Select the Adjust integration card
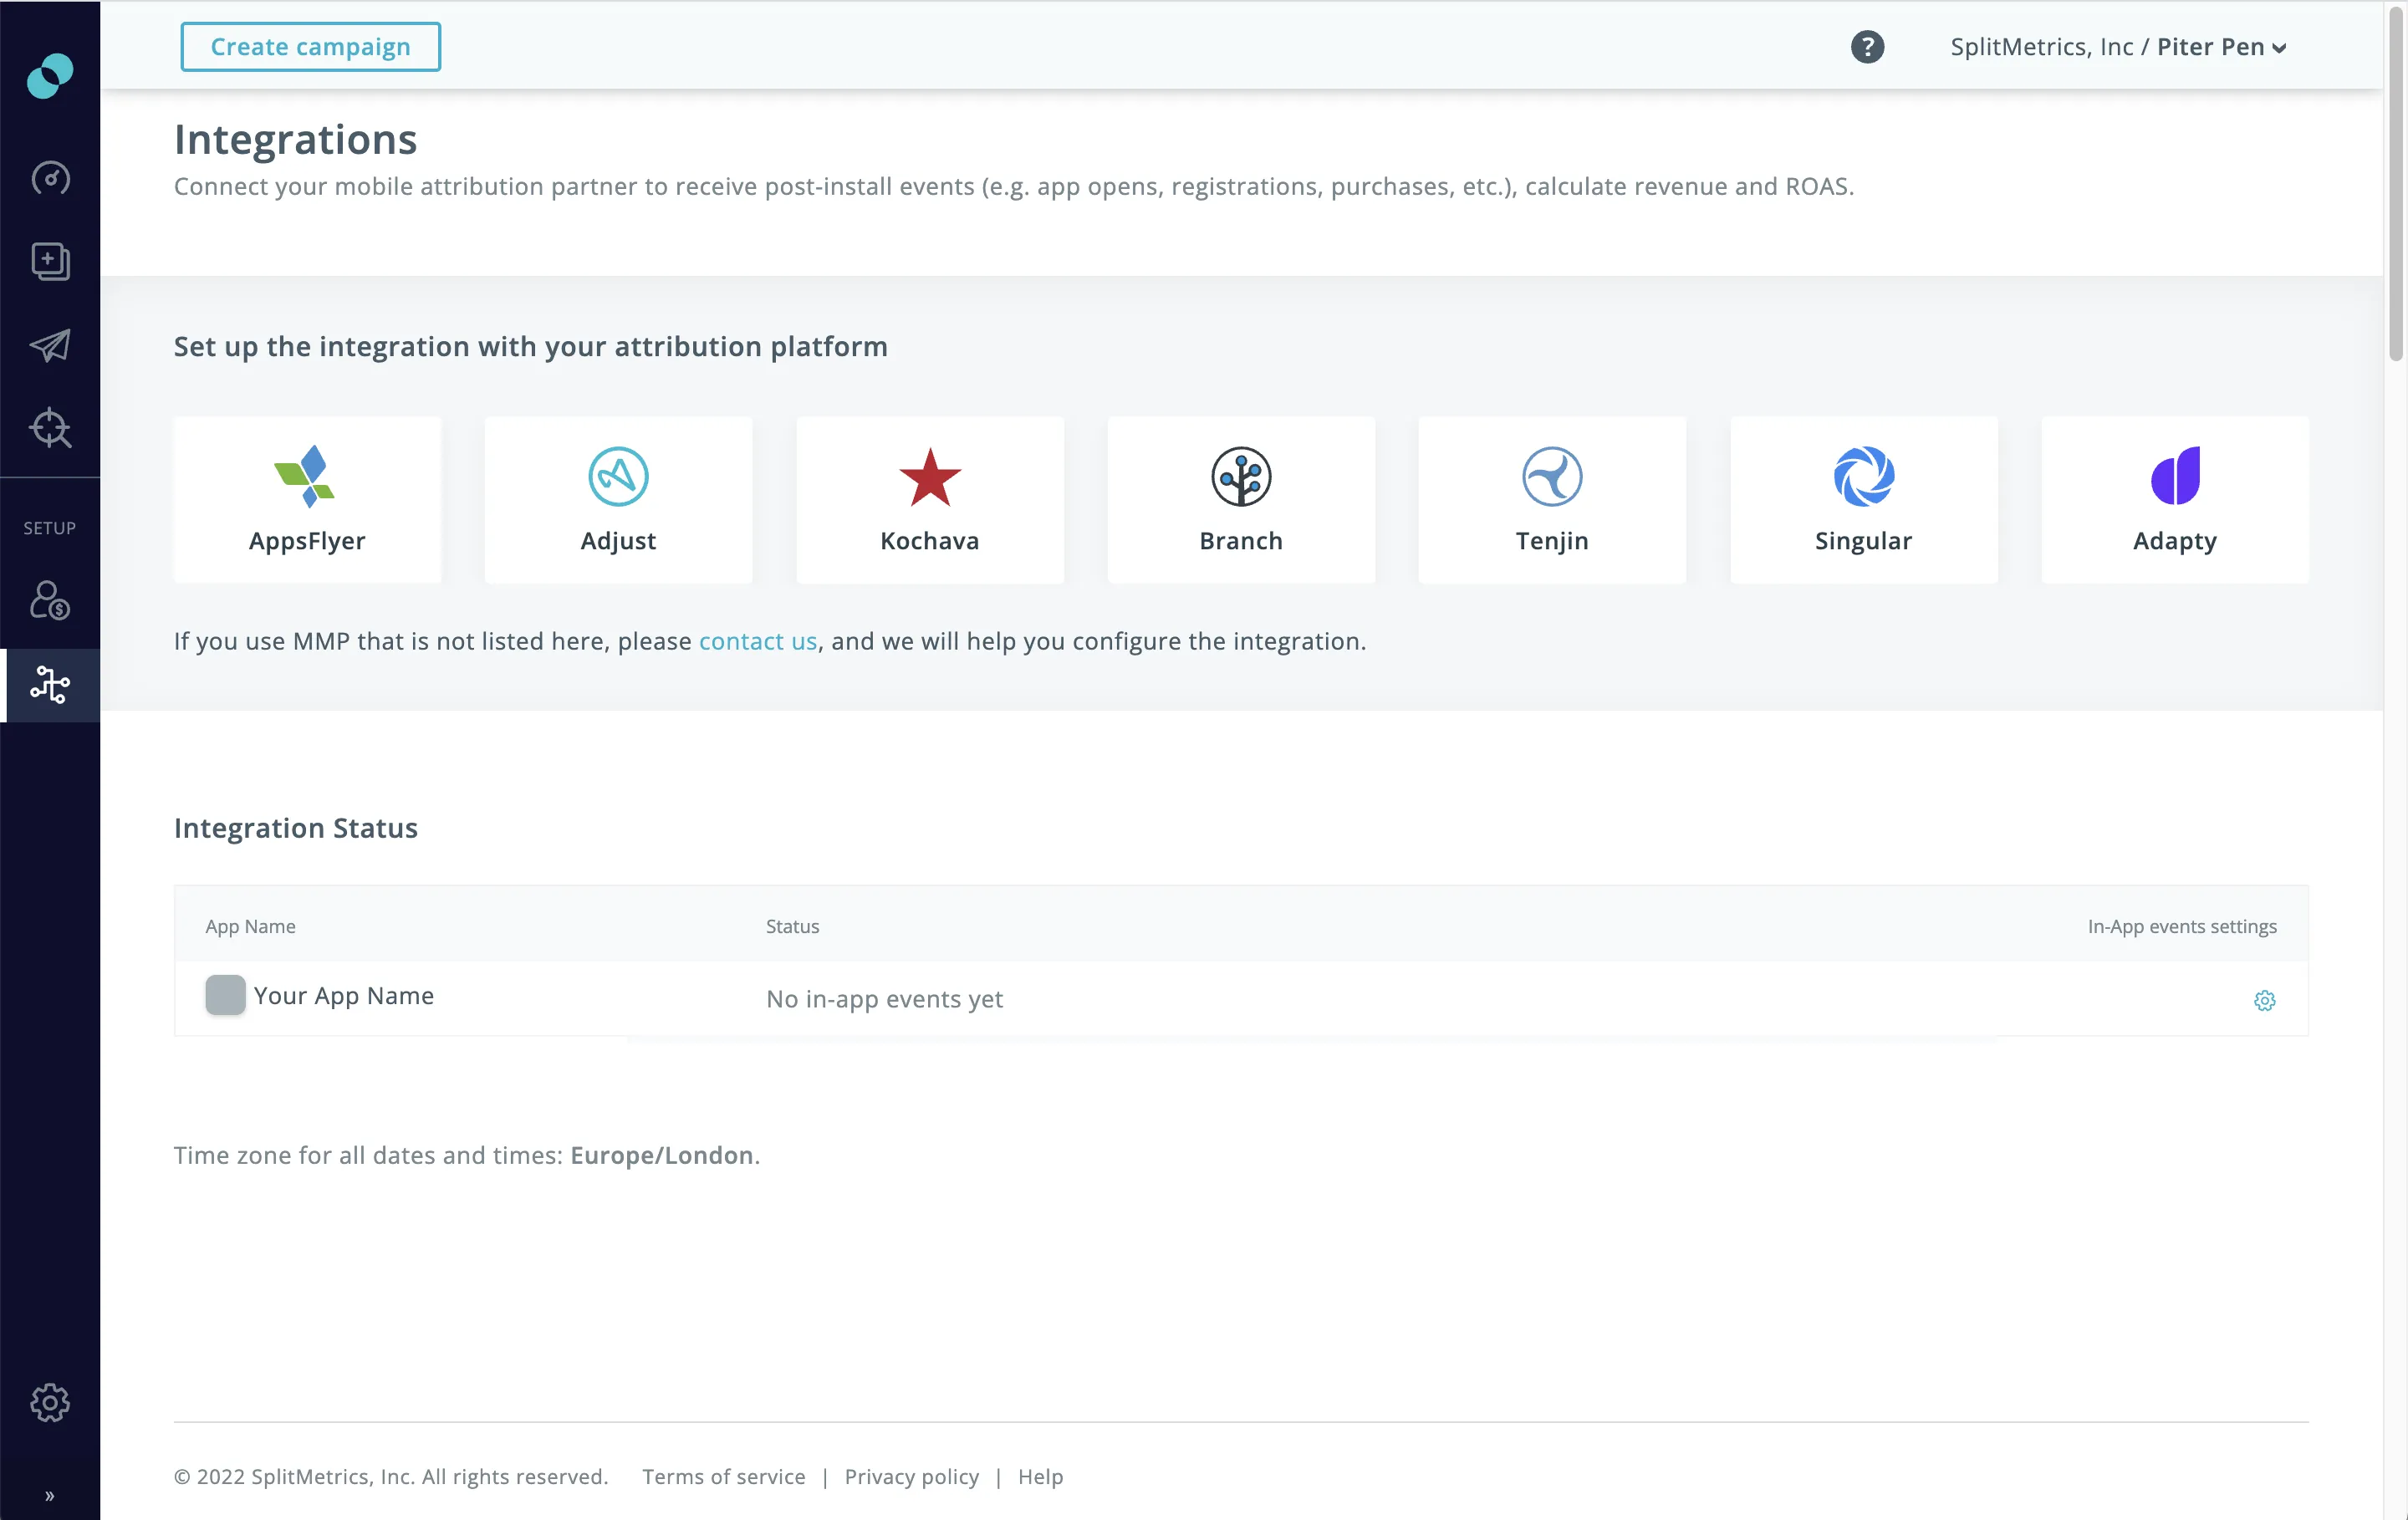Screen dimensions: 2408x1520 [x=618, y=500]
